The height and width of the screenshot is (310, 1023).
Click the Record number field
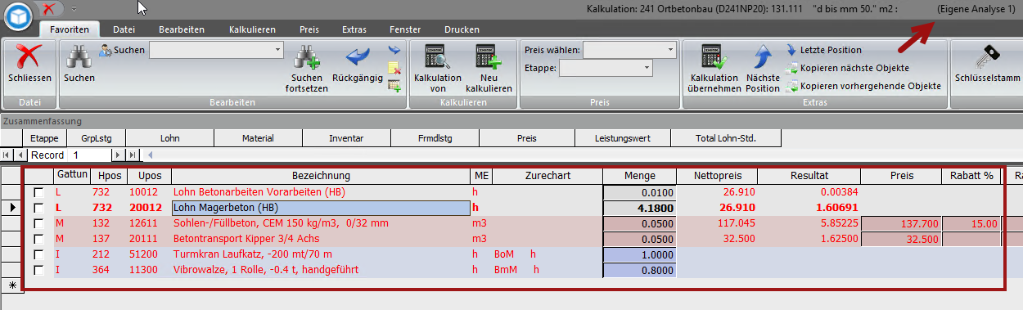(91, 155)
